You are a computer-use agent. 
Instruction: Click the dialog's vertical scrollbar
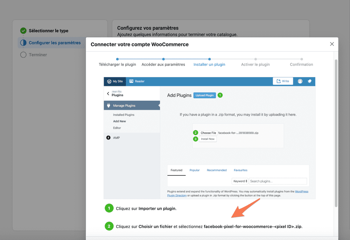point(336,133)
